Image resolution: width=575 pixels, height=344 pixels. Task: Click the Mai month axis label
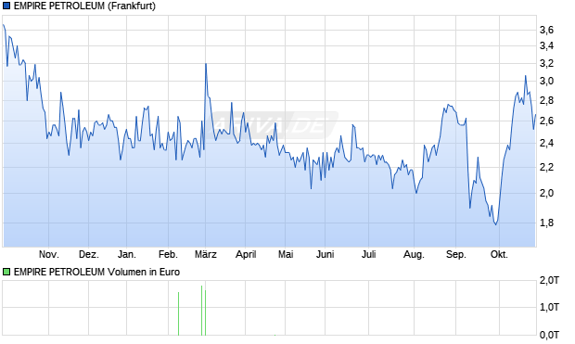click(286, 254)
